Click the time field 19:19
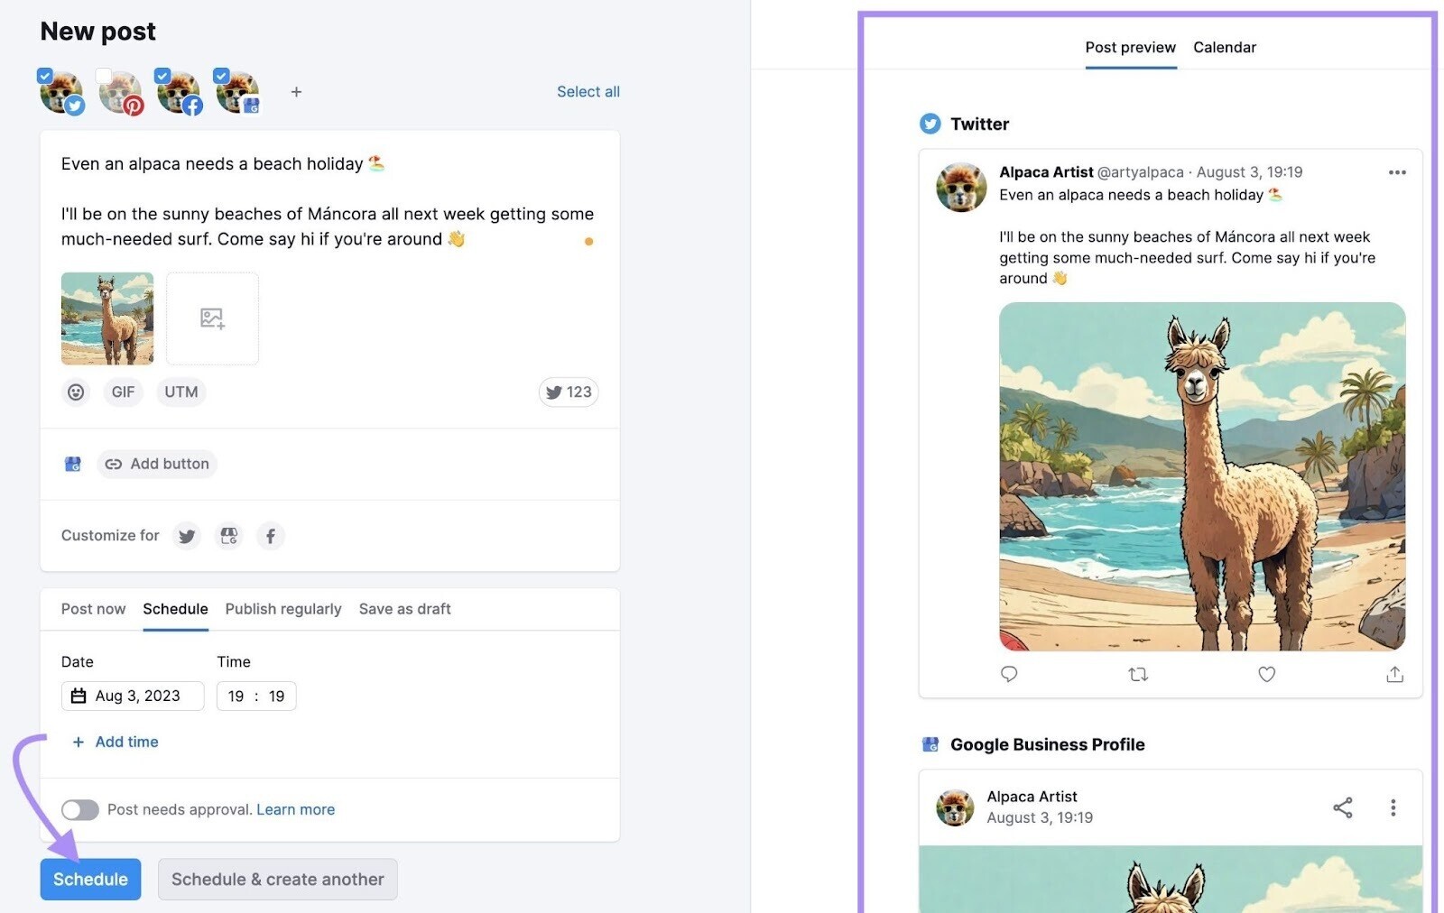Image resolution: width=1444 pixels, height=913 pixels. click(x=256, y=696)
